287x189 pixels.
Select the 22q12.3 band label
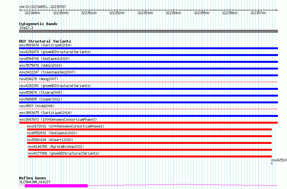[26, 28]
